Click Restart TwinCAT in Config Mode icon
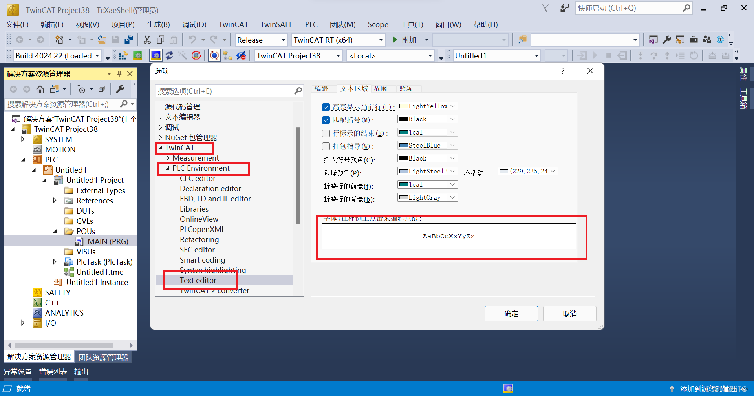The width and height of the screenshot is (754, 396). coord(156,56)
